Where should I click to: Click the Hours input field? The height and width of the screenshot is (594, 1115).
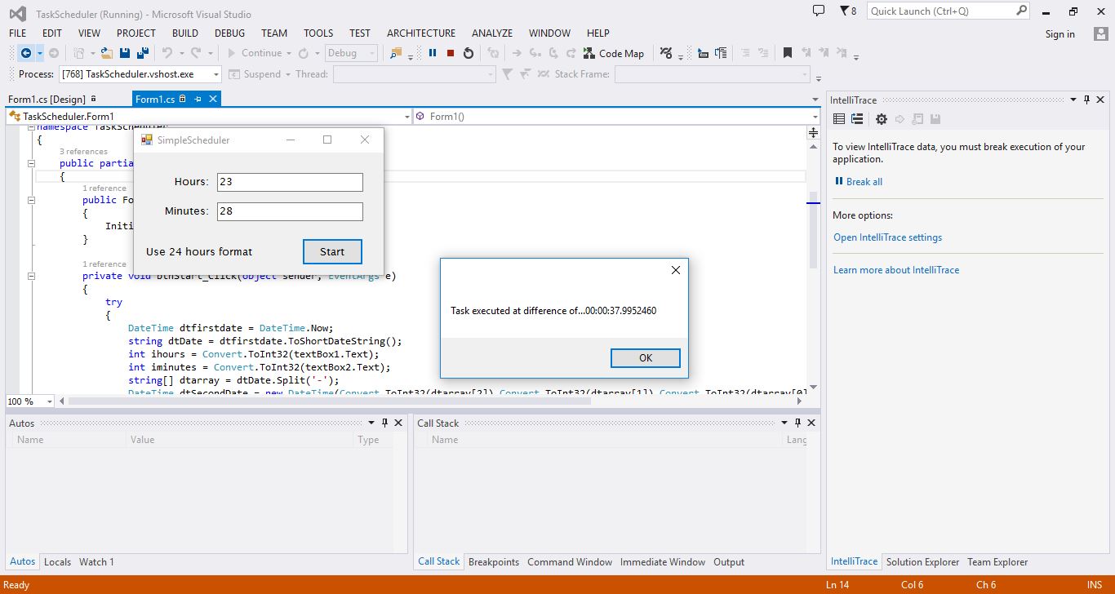click(x=289, y=181)
